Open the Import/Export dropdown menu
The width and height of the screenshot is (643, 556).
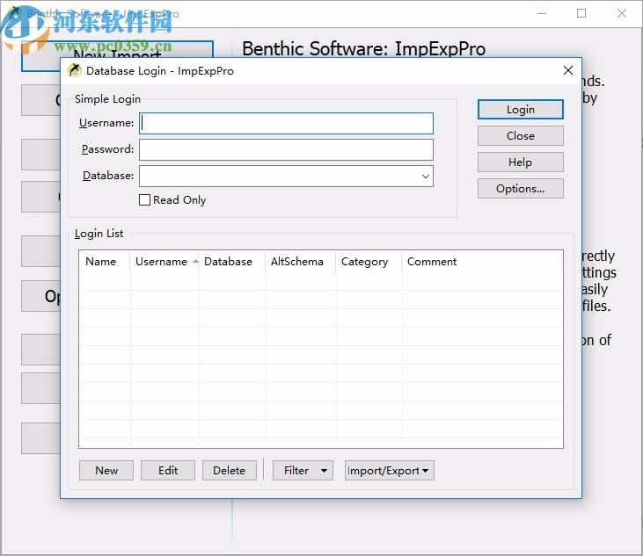point(389,471)
